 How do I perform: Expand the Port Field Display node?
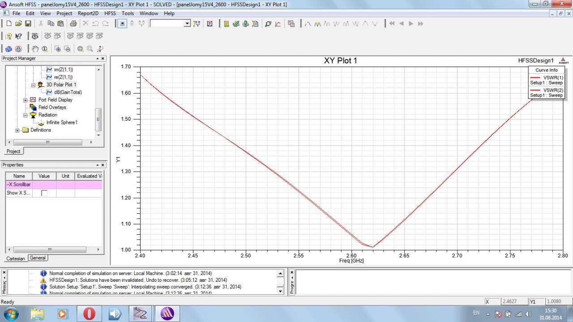(26, 100)
